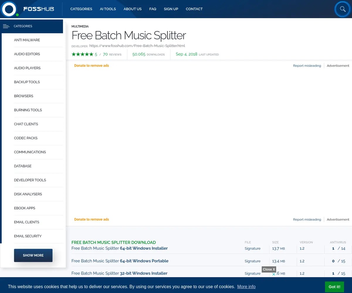Click the 13.7 MB size value
This screenshot has height=293, width=352.
[278, 248]
